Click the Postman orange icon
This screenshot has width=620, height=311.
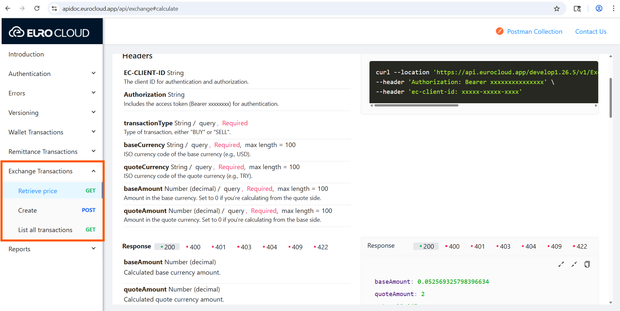[499, 31]
